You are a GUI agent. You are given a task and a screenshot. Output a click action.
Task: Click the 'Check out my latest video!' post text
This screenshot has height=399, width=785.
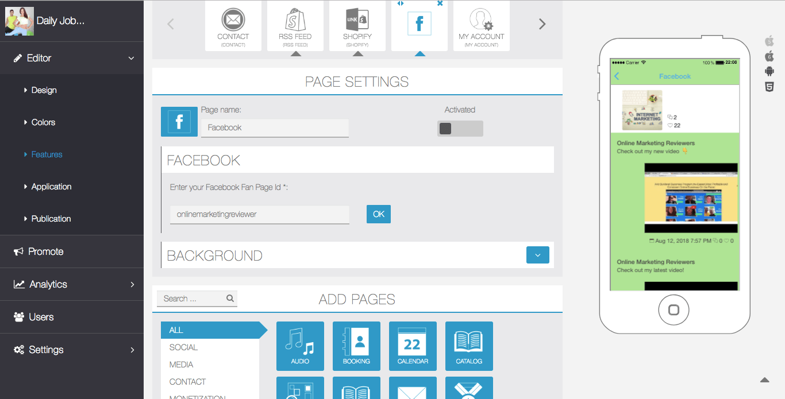pyautogui.click(x=651, y=270)
